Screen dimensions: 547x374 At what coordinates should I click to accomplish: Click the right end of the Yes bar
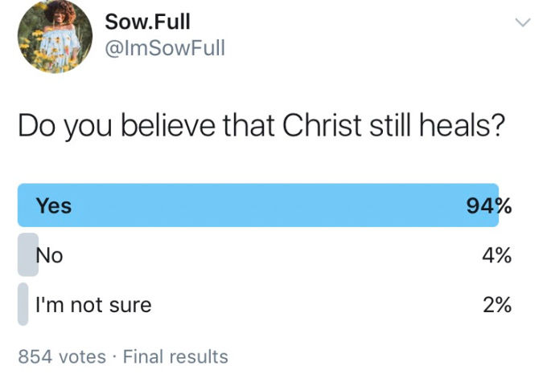[x=494, y=205]
